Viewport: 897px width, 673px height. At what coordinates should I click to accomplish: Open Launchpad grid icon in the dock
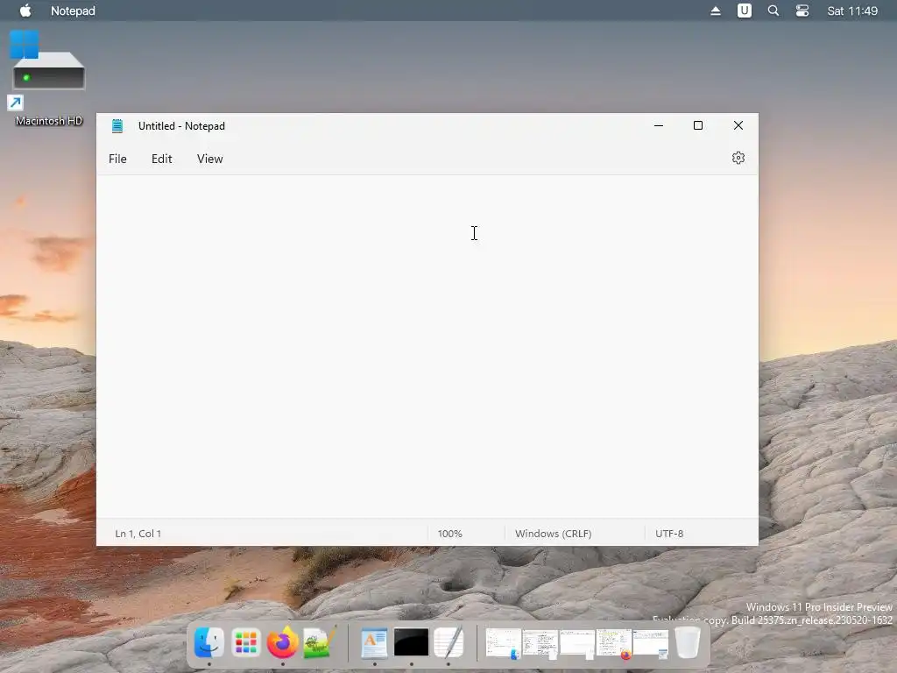[x=245, y=642]
